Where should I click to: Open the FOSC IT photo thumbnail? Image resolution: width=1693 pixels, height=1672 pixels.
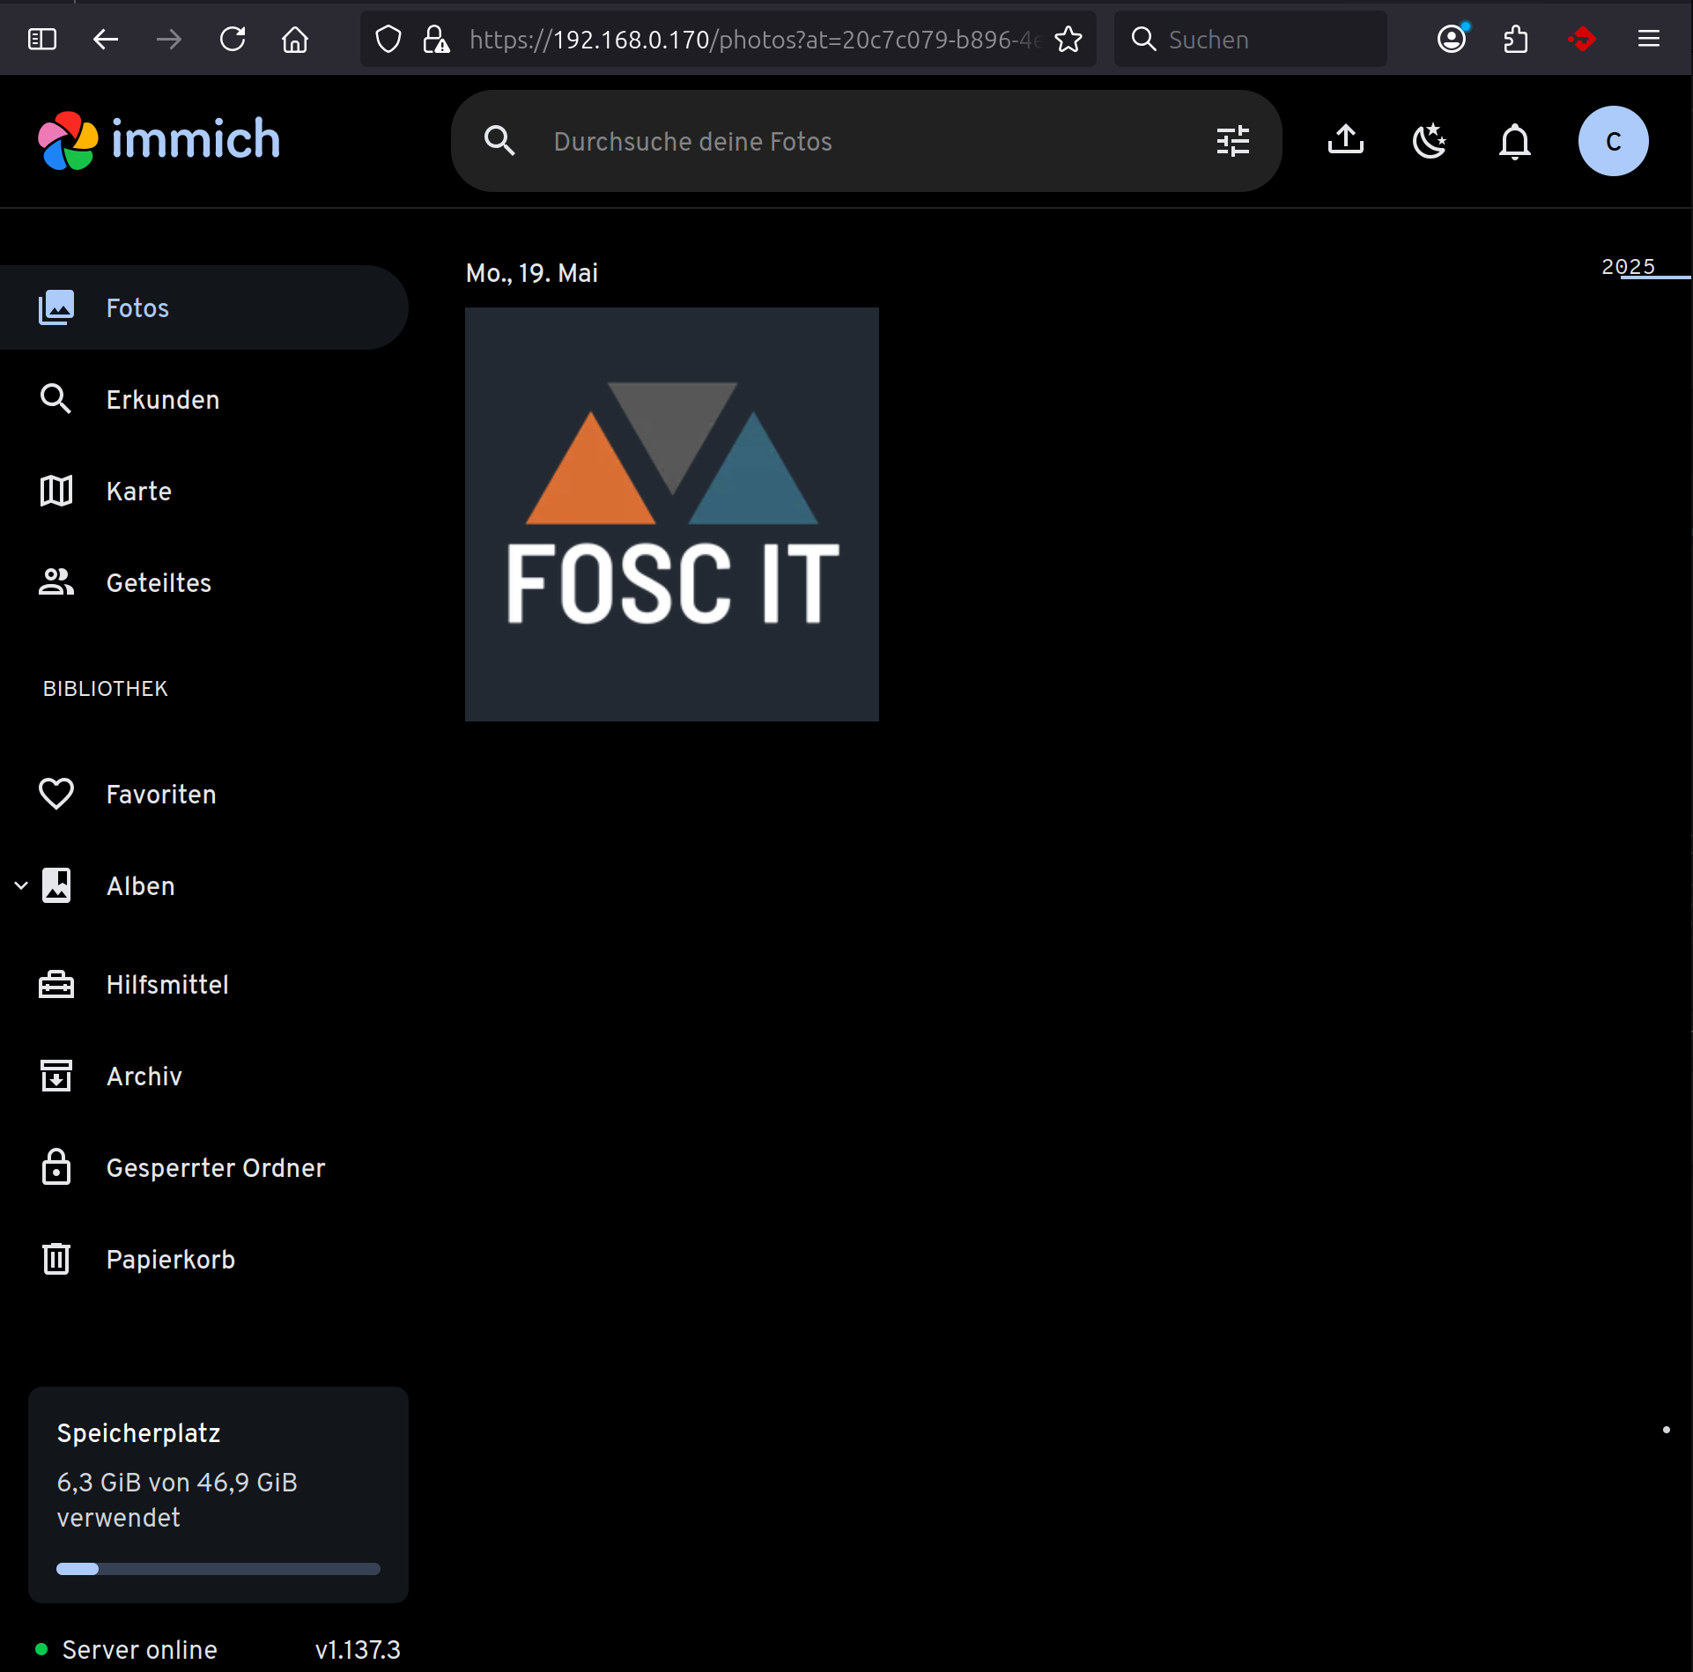pyautogui.click(x=672, y=514)
